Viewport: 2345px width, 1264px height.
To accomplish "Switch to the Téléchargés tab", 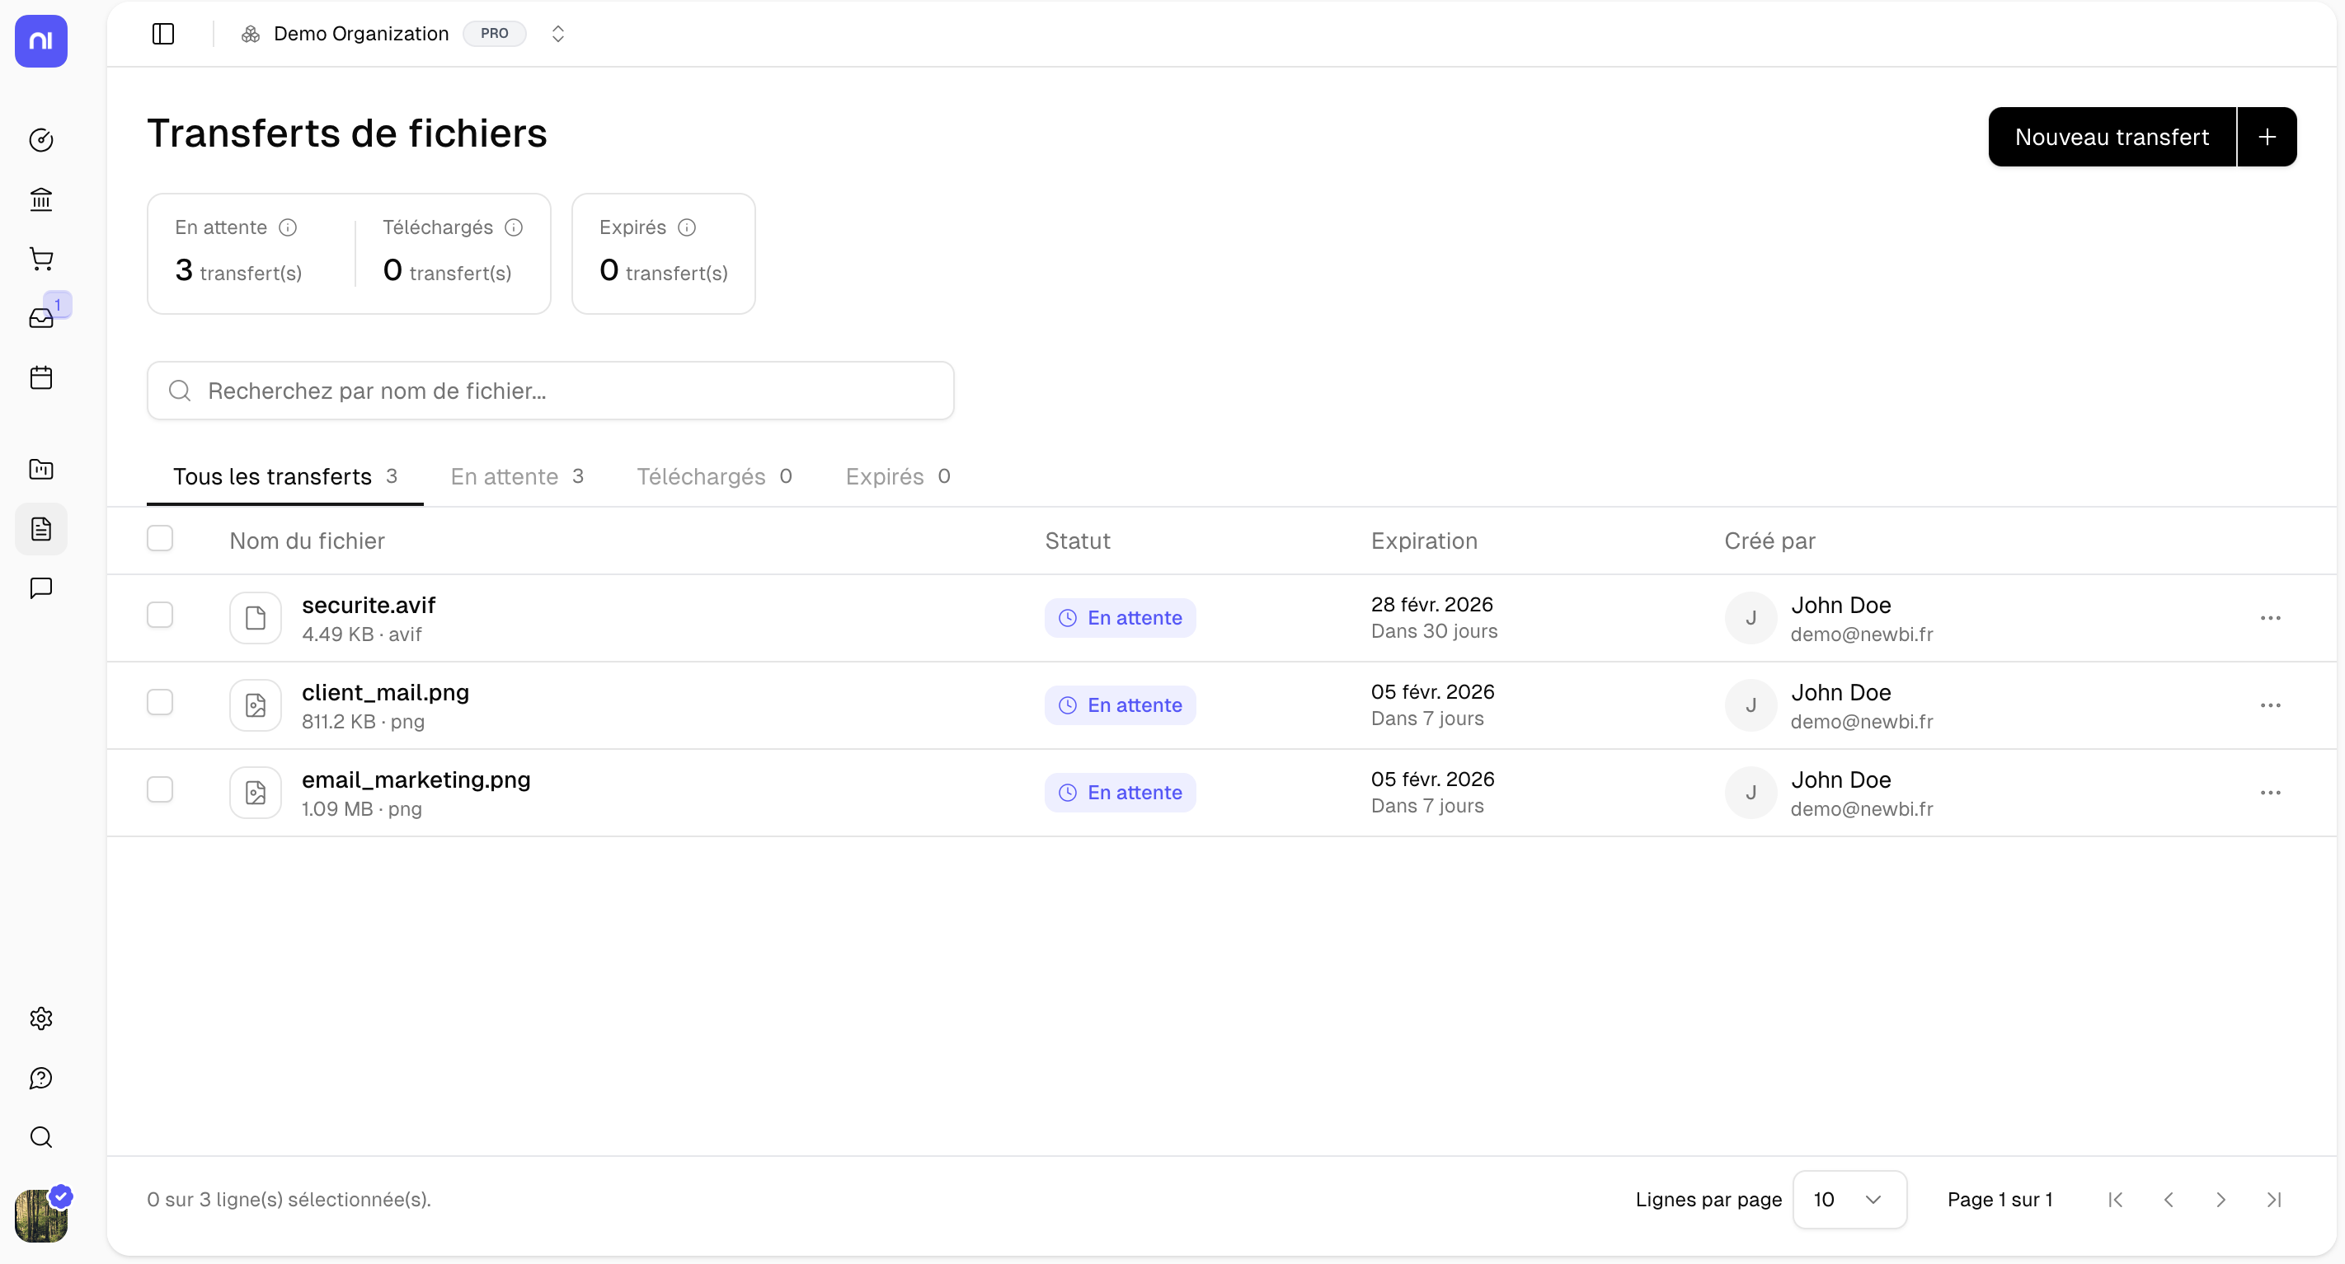I will click(714, 476).
